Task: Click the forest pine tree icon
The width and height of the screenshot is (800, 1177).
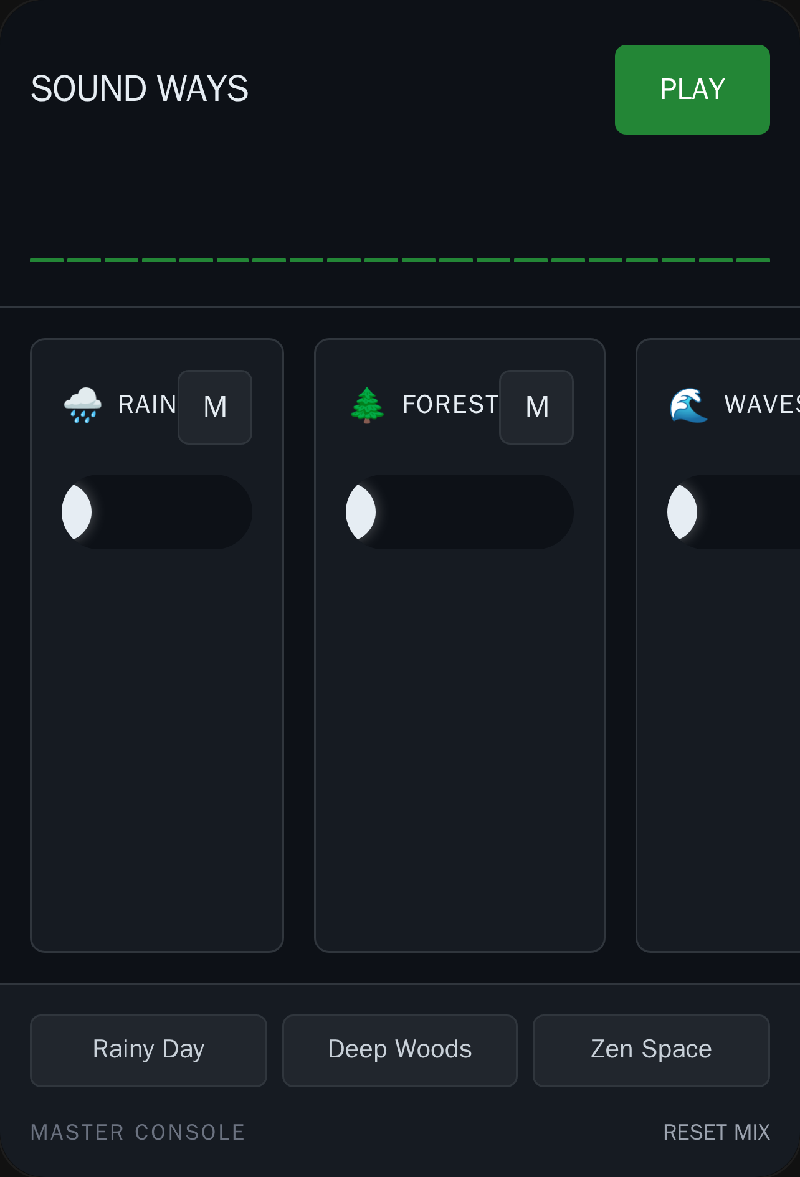Action: pyautogui.click(x=367, y=405)
